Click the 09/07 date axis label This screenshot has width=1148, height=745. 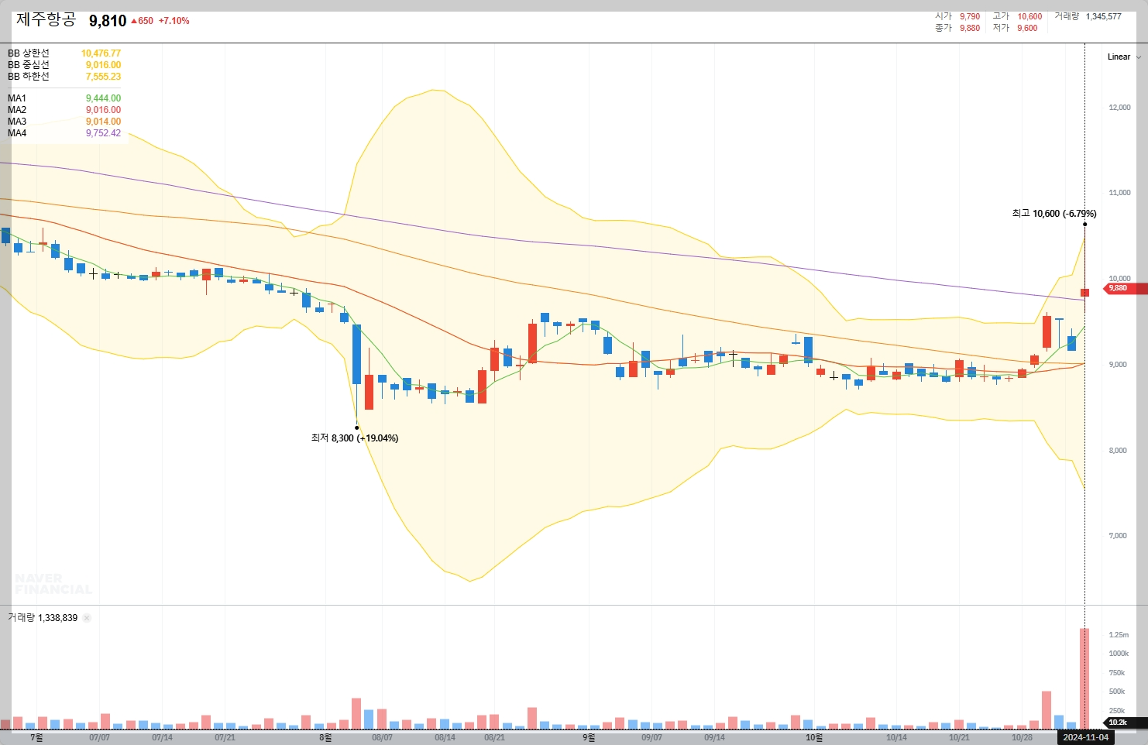coord(651,737)
